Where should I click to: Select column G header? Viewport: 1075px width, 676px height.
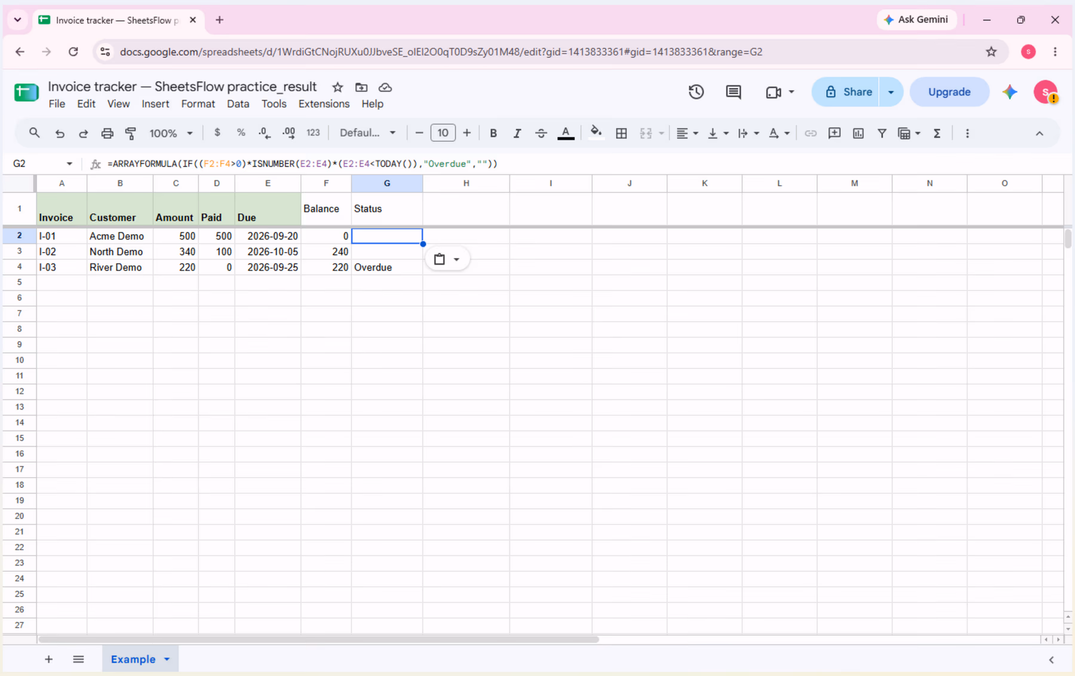pos(387,183)
